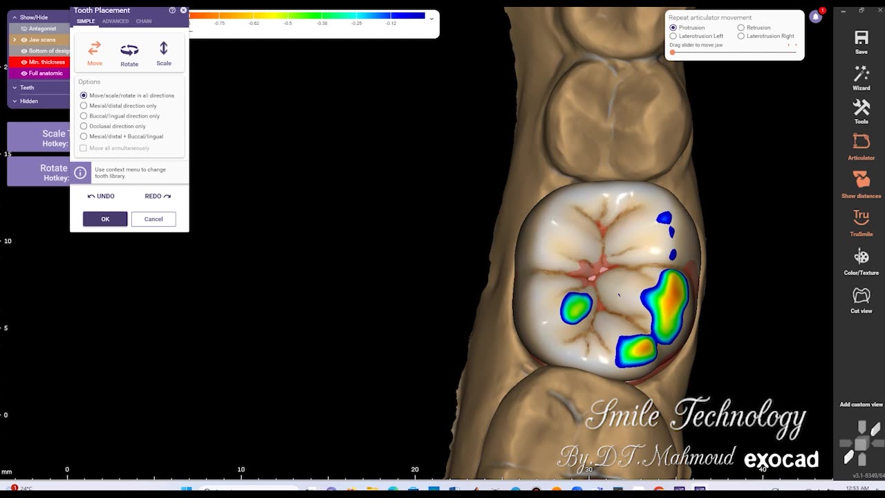Activate the Show distances icon
885x498 pixels.
(861, 184)
